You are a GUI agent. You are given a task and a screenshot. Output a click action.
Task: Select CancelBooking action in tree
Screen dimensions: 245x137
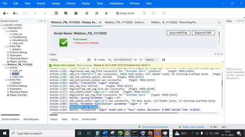coord(20,40)
